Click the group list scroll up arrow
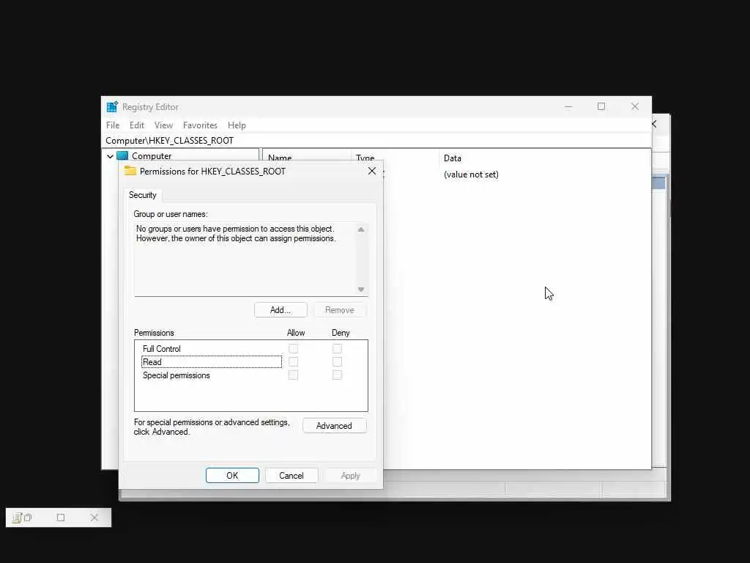 point(361,229)
